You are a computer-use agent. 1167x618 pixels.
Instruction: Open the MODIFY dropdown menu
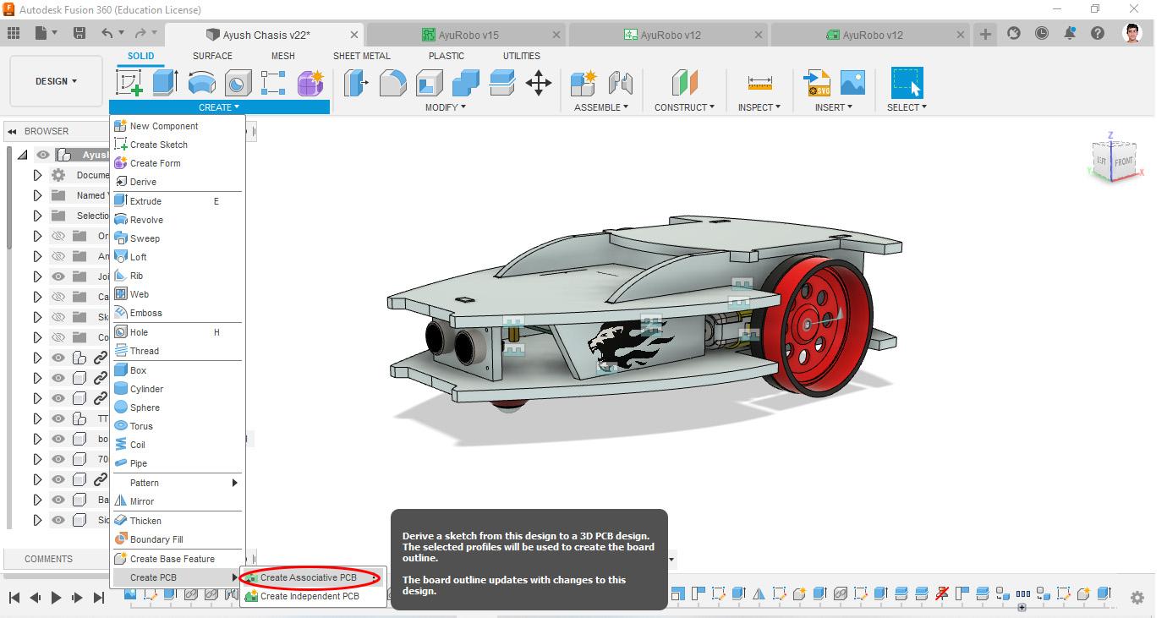click(446, 107)
